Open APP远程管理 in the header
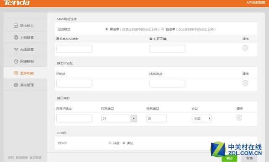This screenshot has width=269, height=162. (256, 3)
